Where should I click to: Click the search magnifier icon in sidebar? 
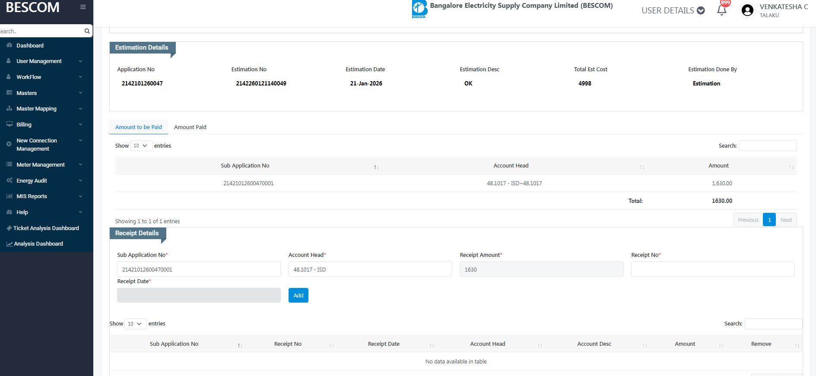coord(87,31)
